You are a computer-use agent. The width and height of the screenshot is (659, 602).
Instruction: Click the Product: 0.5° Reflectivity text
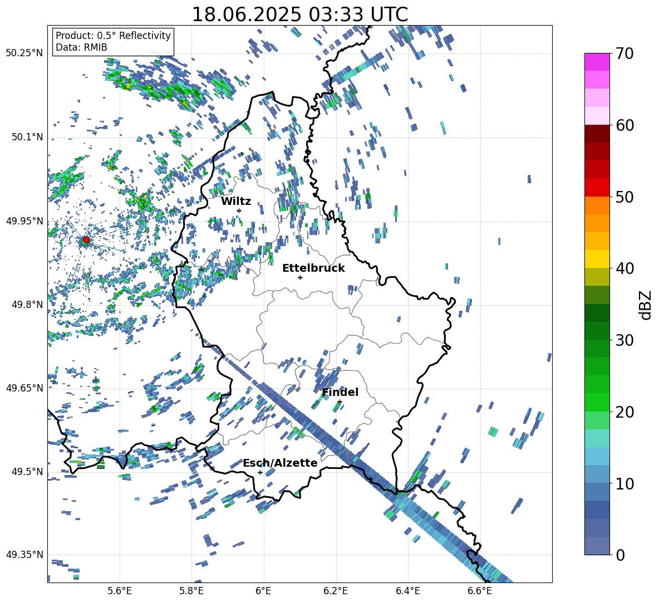coord(113,36)
